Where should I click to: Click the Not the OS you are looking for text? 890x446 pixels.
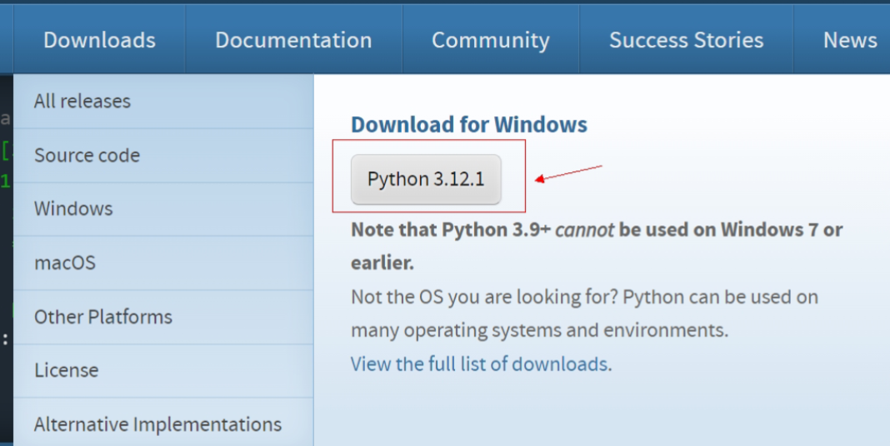585,314
